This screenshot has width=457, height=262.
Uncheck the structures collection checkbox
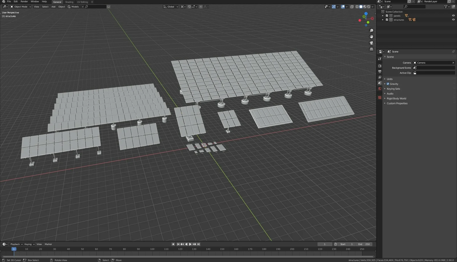[x=387, y=20]
